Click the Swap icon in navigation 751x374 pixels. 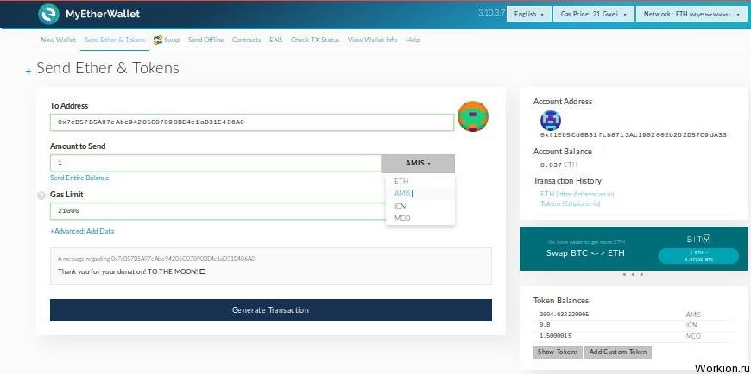click(x=158, y=41)
